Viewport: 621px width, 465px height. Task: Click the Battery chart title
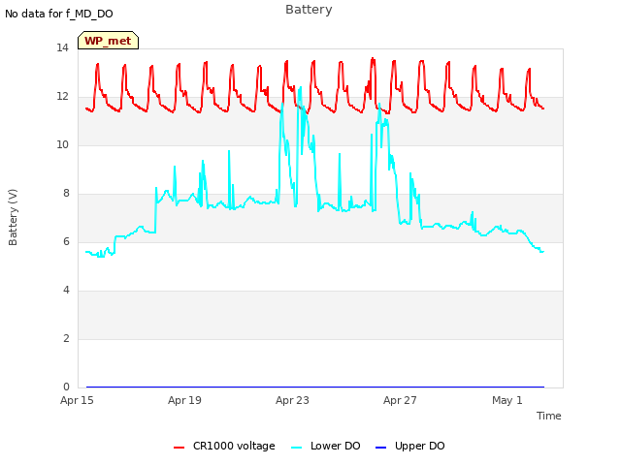pyautogui.click(x=309, y=10)
